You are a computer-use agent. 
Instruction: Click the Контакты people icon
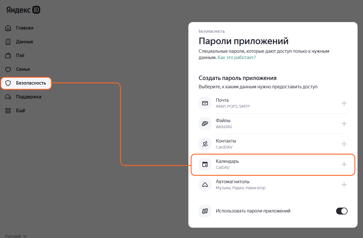pos(205,144)
